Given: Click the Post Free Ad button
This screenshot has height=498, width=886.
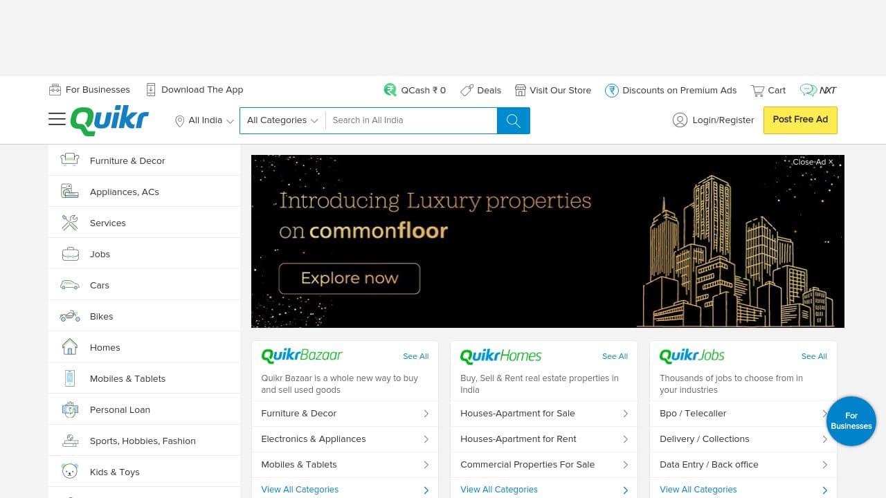Looking at the screenshot, I should [800, 120].
